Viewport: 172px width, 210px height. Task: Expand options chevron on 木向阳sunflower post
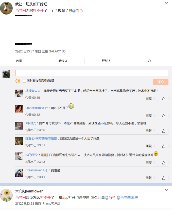[x=167, y=190]
